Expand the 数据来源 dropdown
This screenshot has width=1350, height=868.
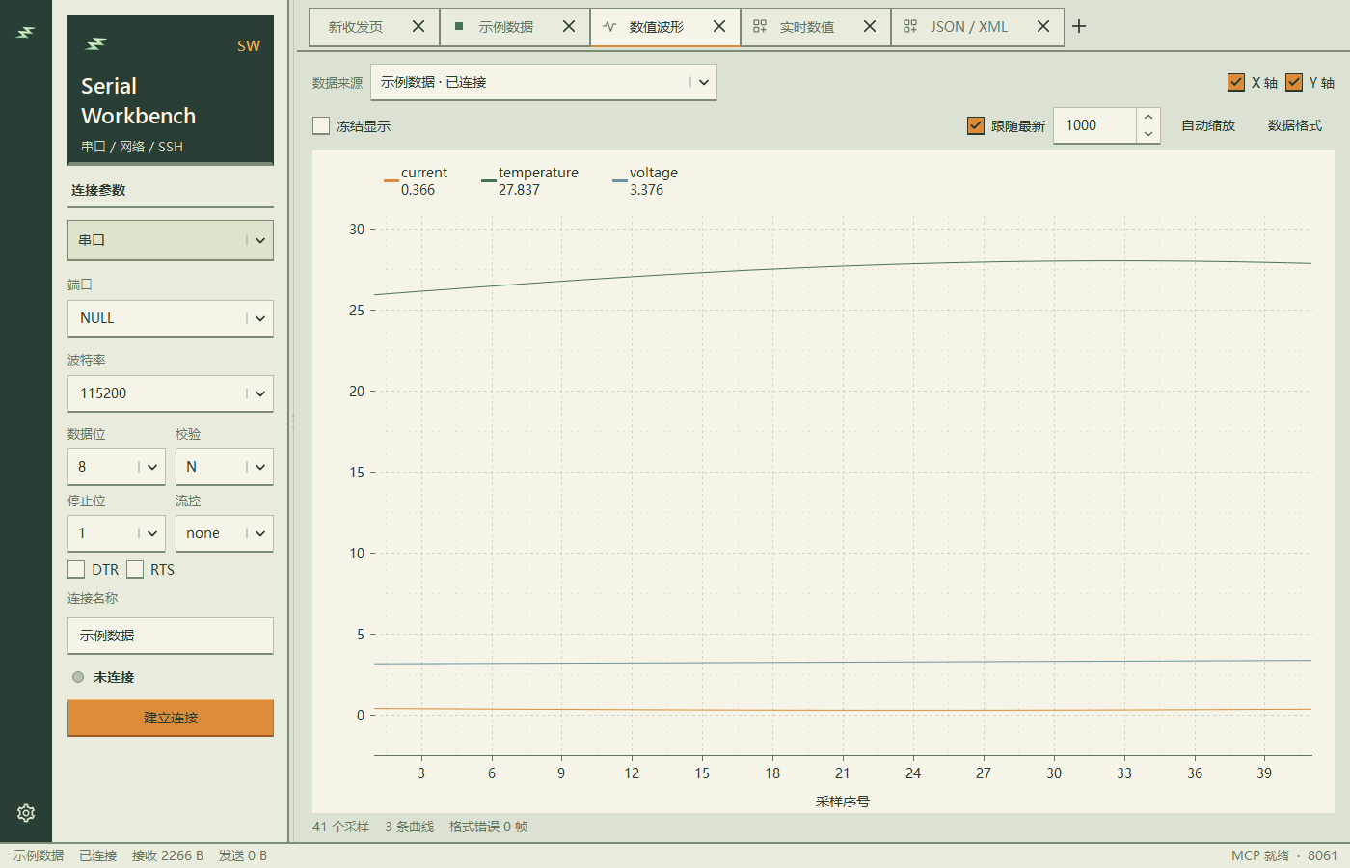tap(544, 82)
